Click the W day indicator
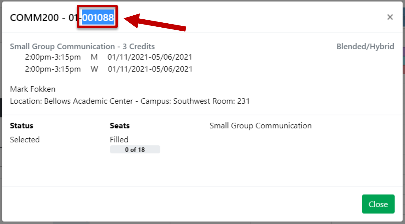 pos(94,69)
